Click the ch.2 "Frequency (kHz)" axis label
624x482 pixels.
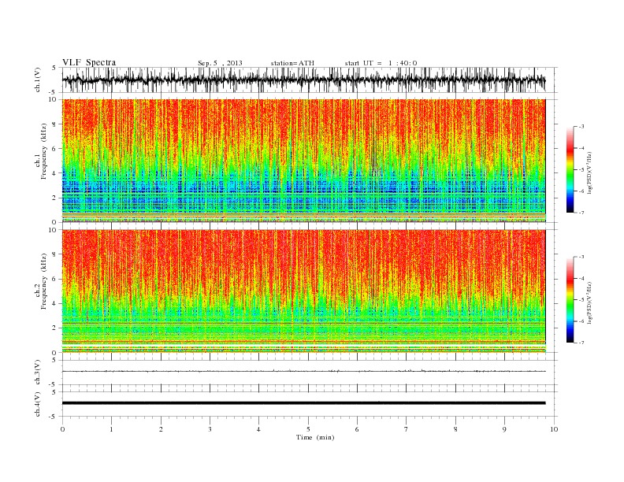tap(44, 280)
